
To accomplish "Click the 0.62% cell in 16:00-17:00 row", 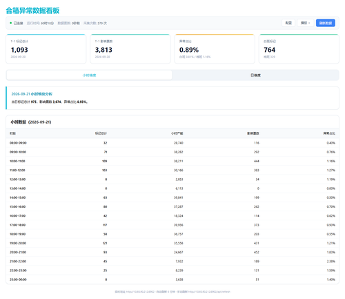I will [x=331, y=216].
